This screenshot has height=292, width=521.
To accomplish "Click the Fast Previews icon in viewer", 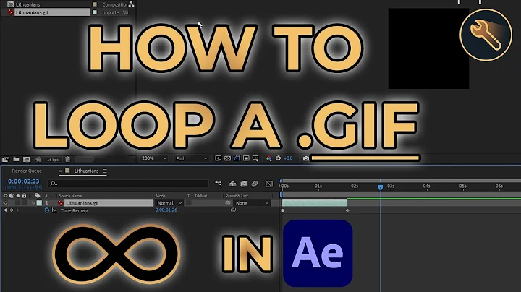I will point(218,158).
